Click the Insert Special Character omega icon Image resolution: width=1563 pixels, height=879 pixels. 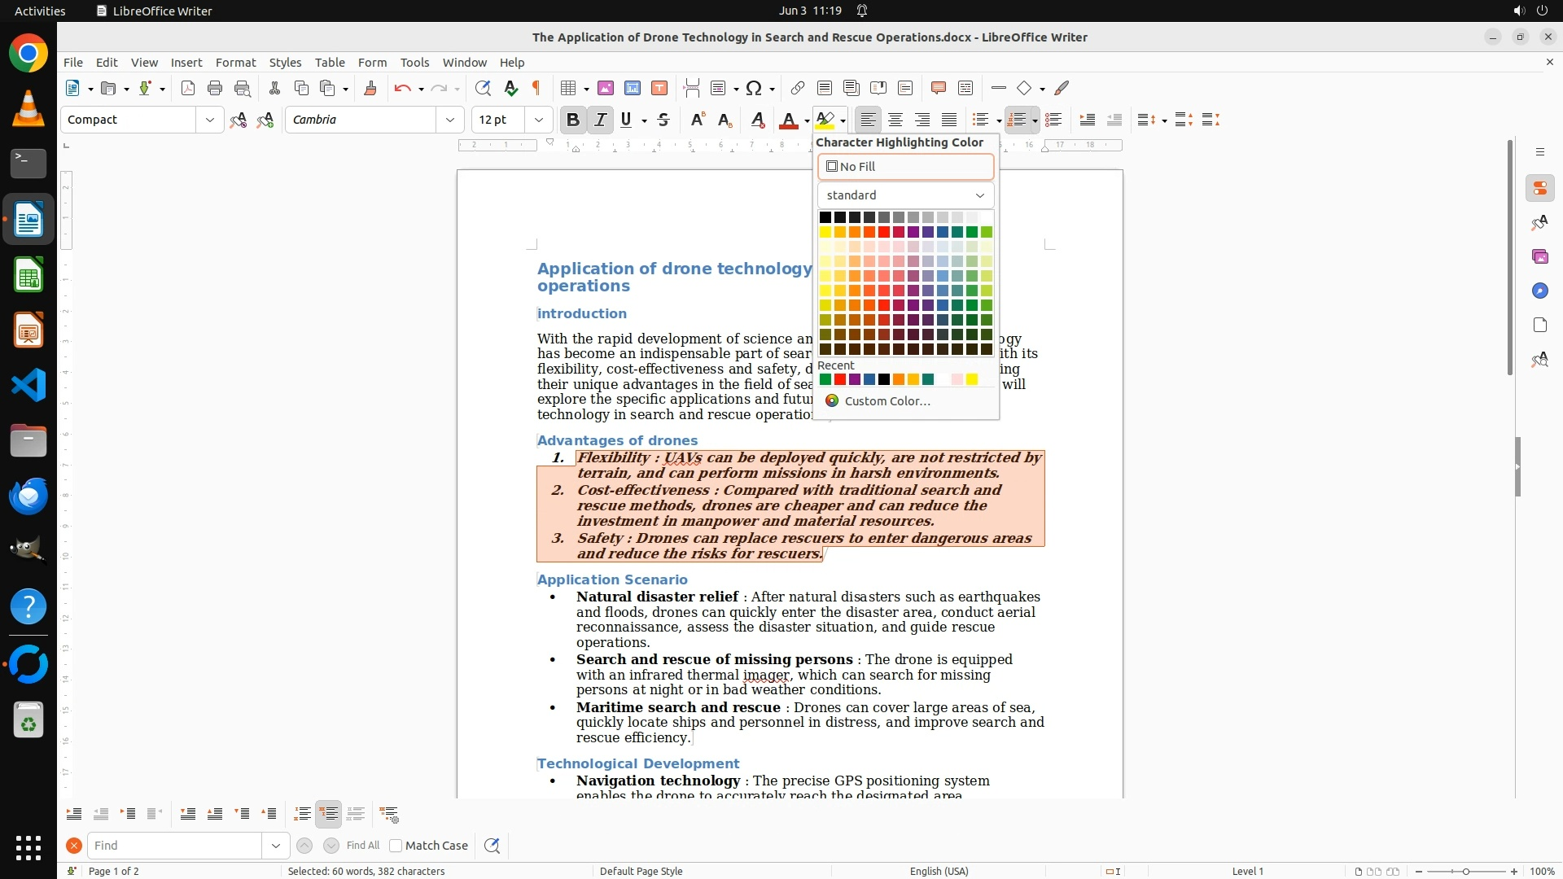(754, 88)
